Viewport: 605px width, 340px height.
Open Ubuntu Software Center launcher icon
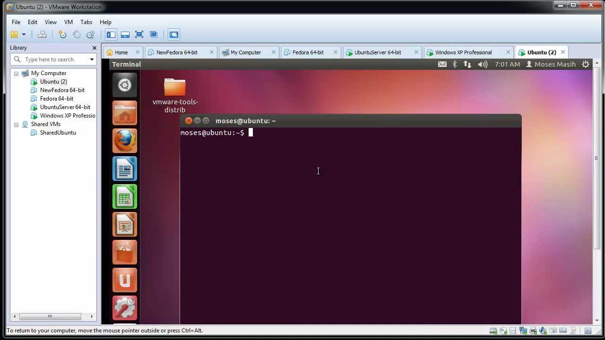125,252
